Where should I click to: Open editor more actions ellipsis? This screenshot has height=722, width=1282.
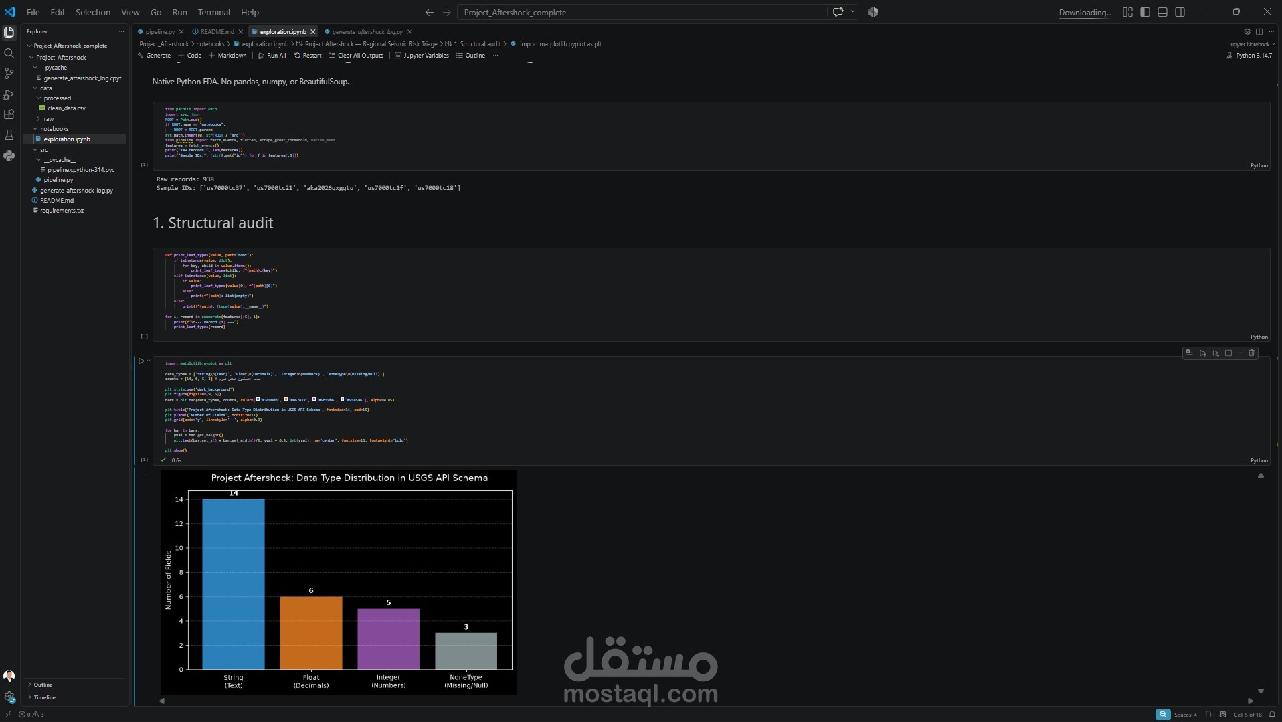tap(1271, 31)
